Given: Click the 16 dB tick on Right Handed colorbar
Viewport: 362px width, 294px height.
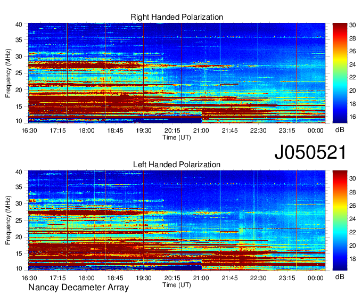Looking at the screenshot, I should [x=352, y=117].
